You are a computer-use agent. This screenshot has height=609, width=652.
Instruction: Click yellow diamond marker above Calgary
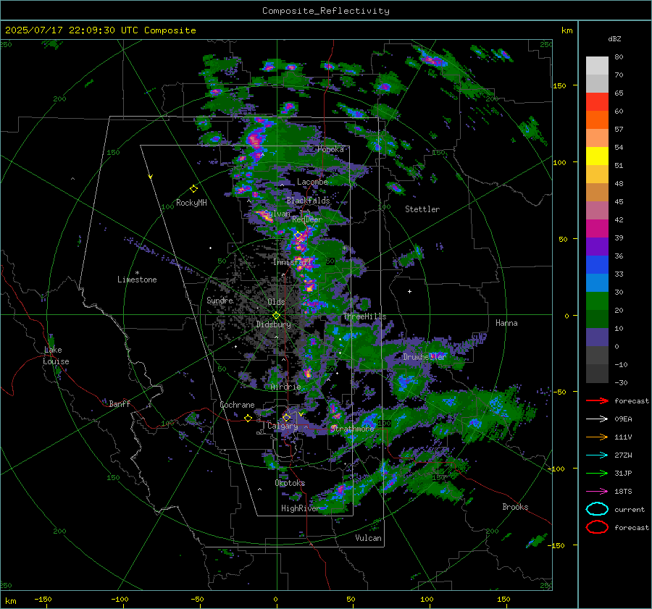tap(286, 417)
